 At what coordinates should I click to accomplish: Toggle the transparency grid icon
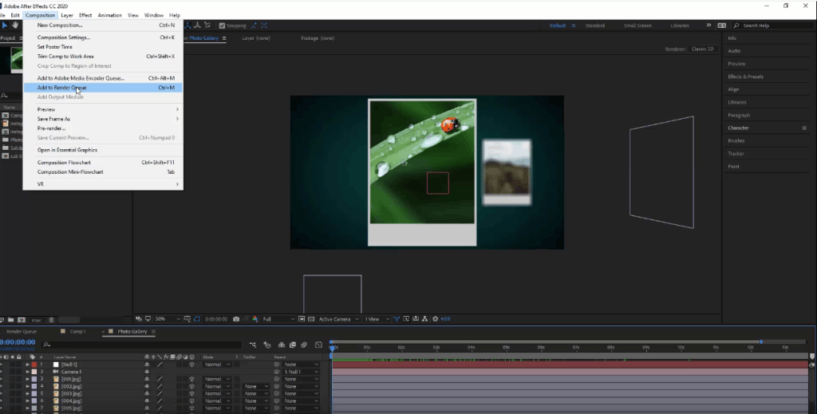pos(311,319)
